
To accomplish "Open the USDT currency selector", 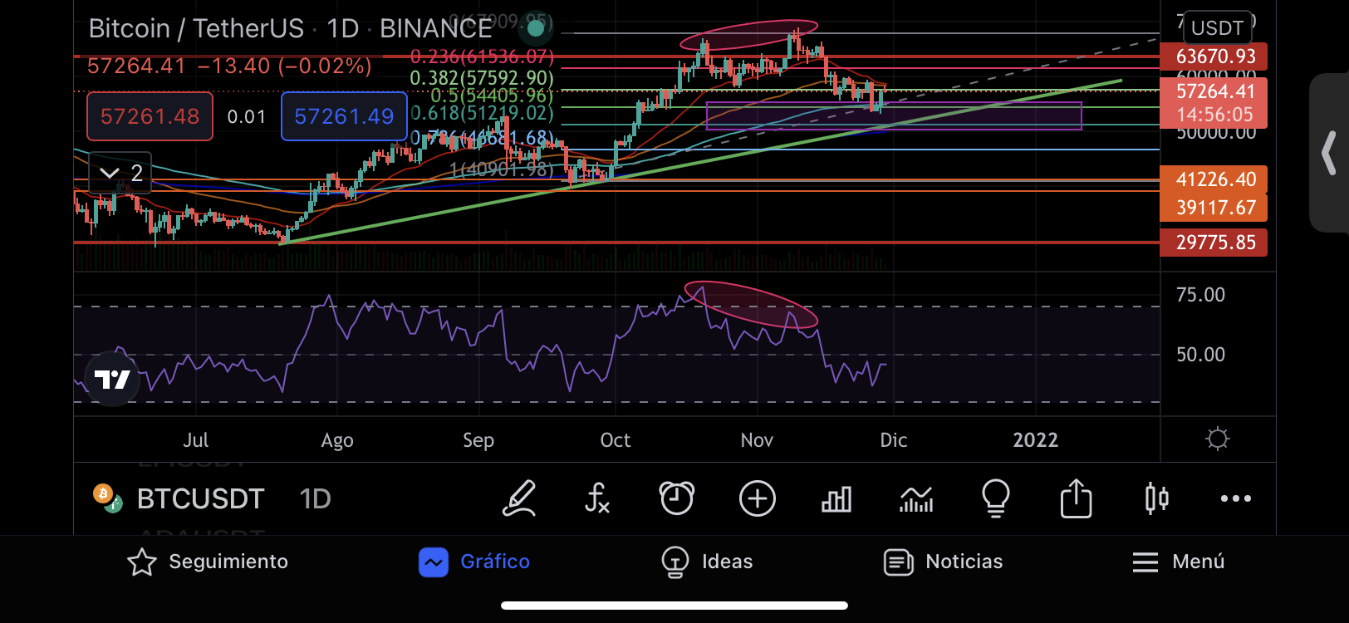I will coord(1217,28).
